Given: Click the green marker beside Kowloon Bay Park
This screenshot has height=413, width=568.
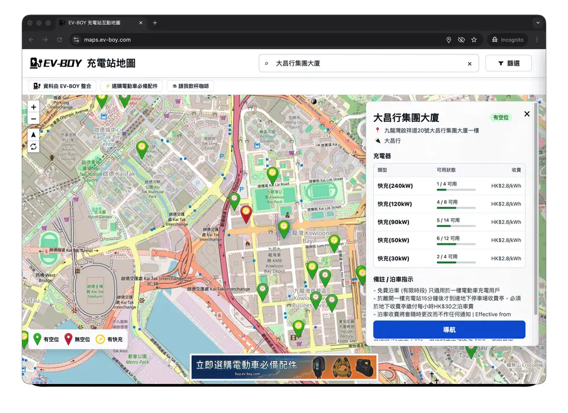Looking at the screenshot, I should click(x=272, y=175).
